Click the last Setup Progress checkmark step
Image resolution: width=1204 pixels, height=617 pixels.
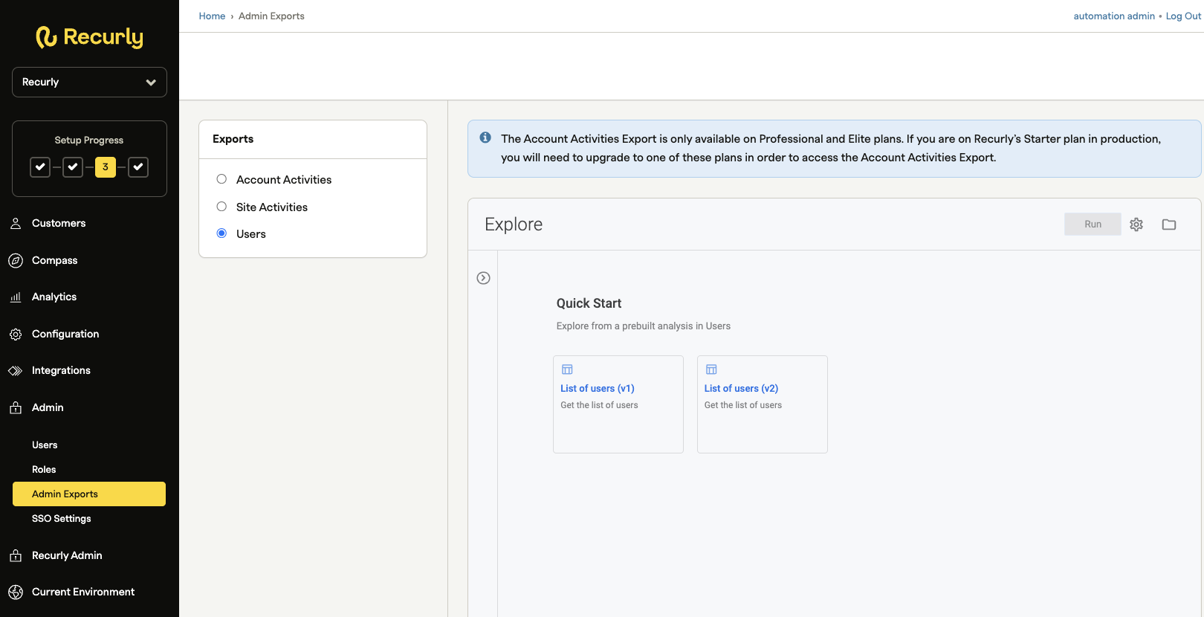[138, 167]
